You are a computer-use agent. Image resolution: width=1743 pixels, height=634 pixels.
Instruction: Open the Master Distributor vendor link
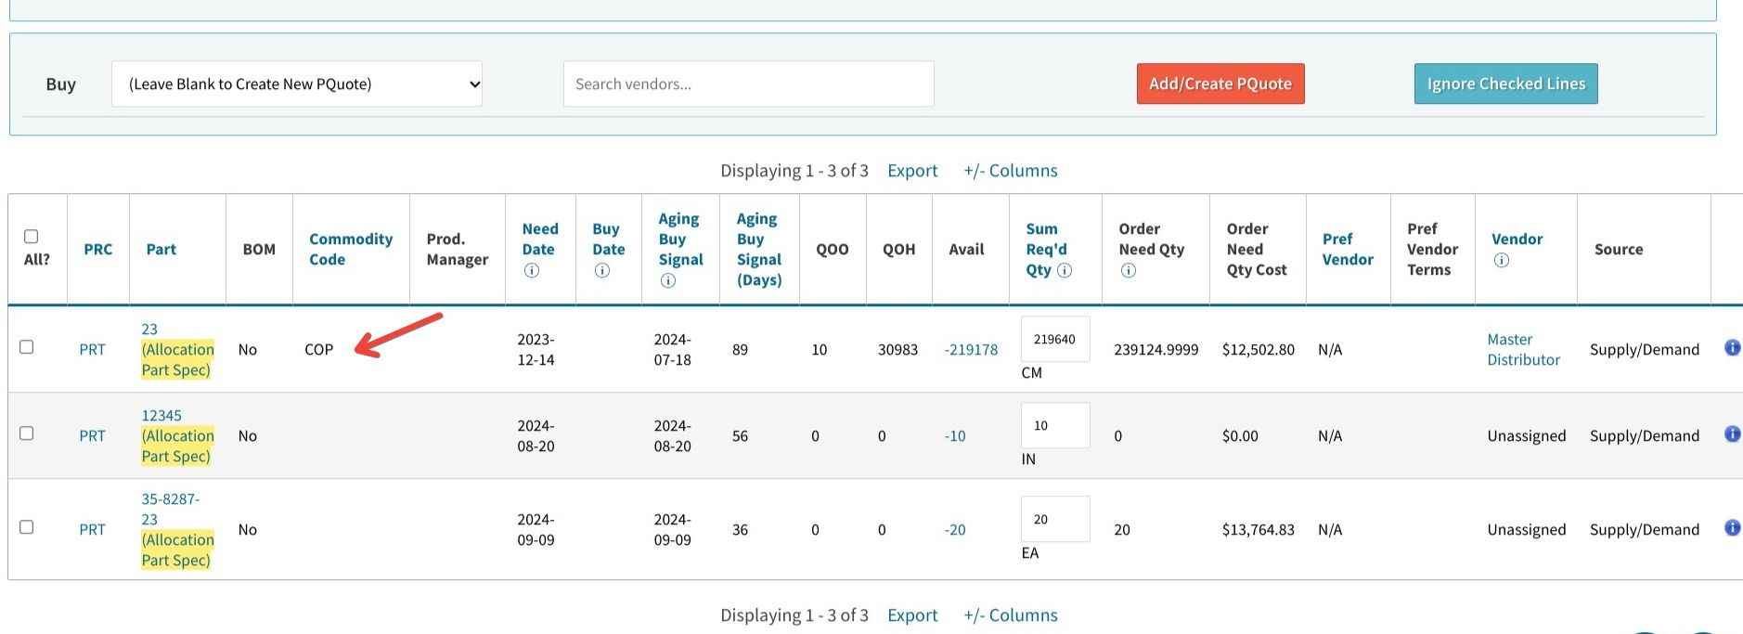tap(1522, 349)
